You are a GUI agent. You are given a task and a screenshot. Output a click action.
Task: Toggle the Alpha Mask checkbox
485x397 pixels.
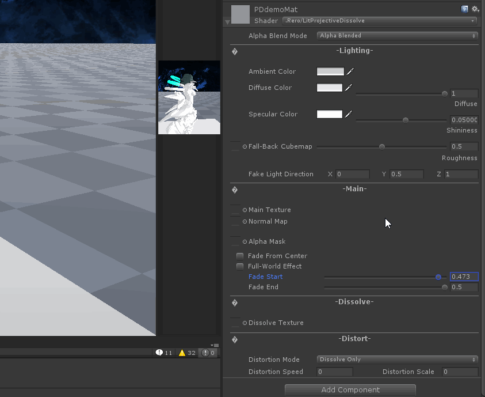pos(234,241)
